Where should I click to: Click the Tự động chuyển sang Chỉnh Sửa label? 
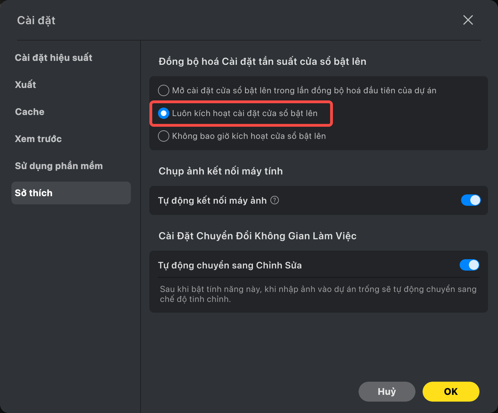click(x=230, y=265)
